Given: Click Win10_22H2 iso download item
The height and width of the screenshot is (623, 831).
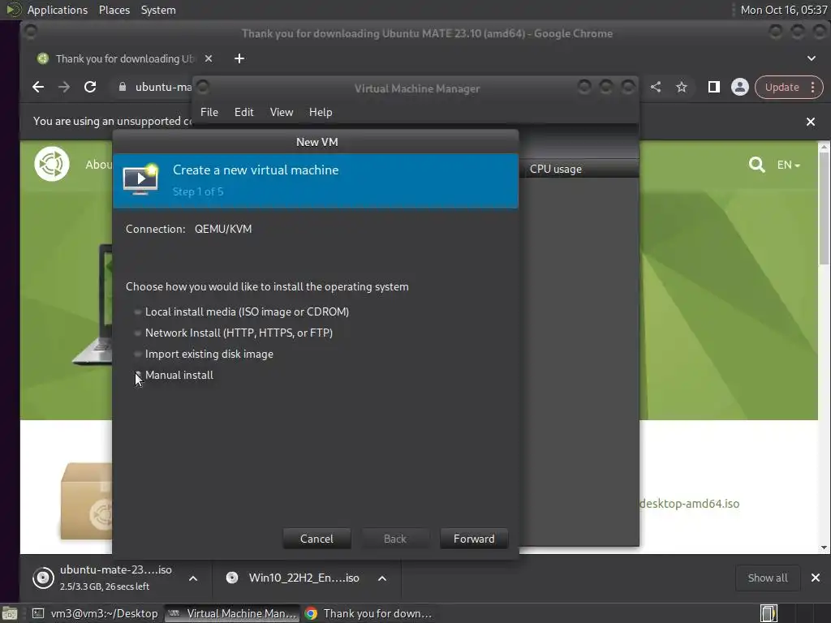Looking at the screenshot, I should click(304, 578).
